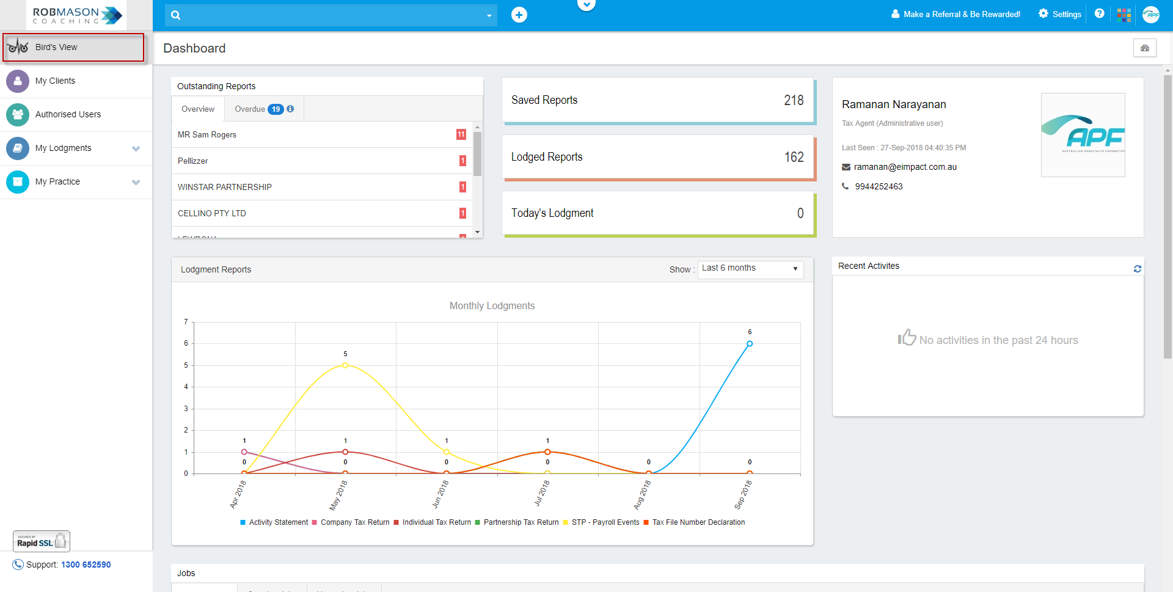Screen dimensions: 1173x592
Task: Click the My Lodgments sidebar icon
Action: point(18,148)
